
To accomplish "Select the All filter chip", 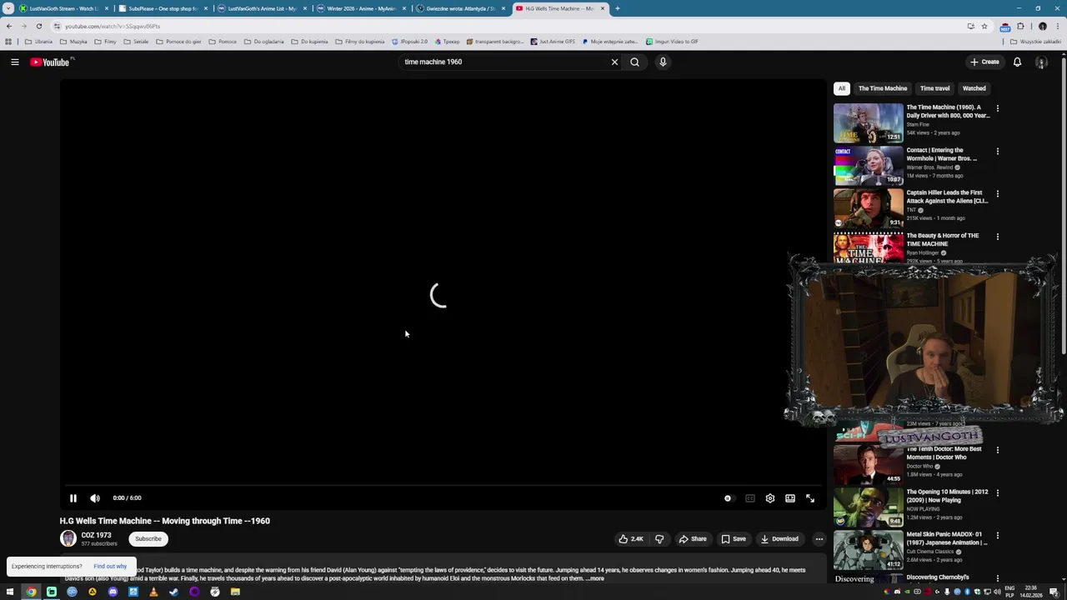I will pyautogui.click(x=842, y=88).
